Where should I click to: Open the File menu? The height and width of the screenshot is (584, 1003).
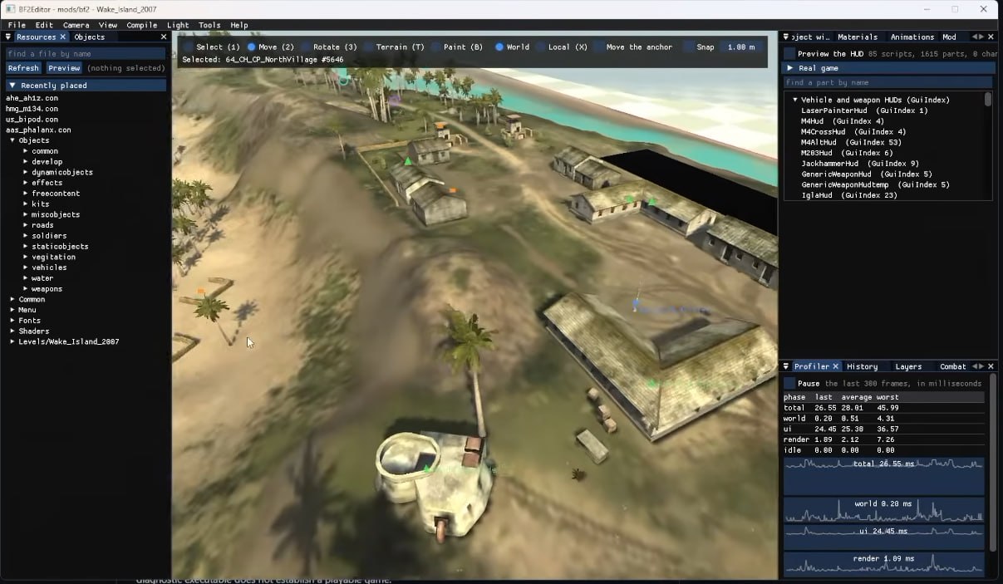click(17, 25)
